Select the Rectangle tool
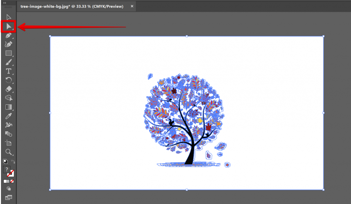 point(9,53)
